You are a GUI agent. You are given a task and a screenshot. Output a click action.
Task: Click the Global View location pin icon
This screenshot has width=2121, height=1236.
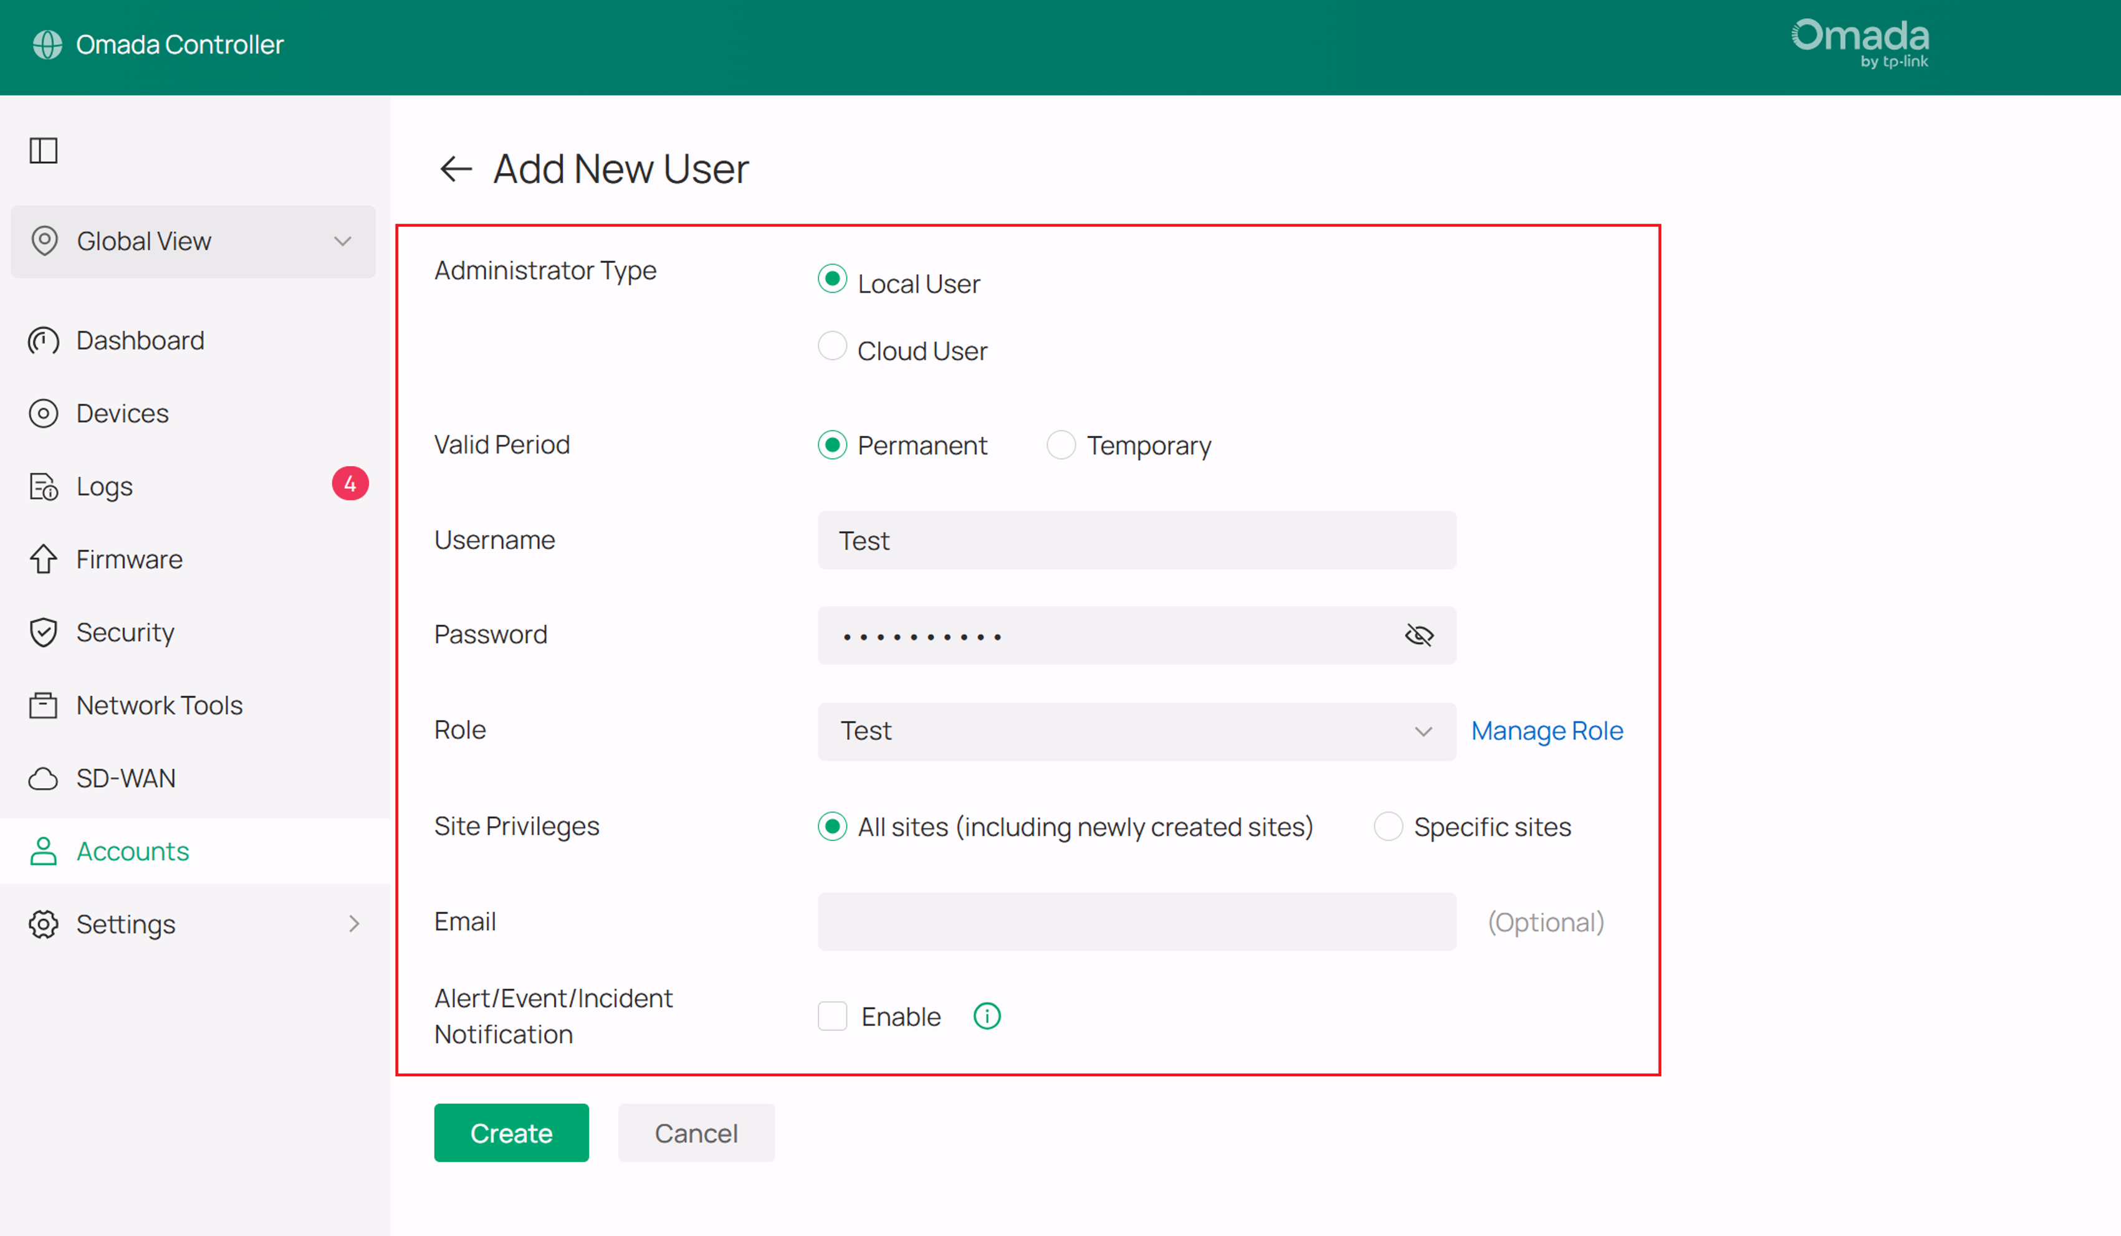[45, 240]
